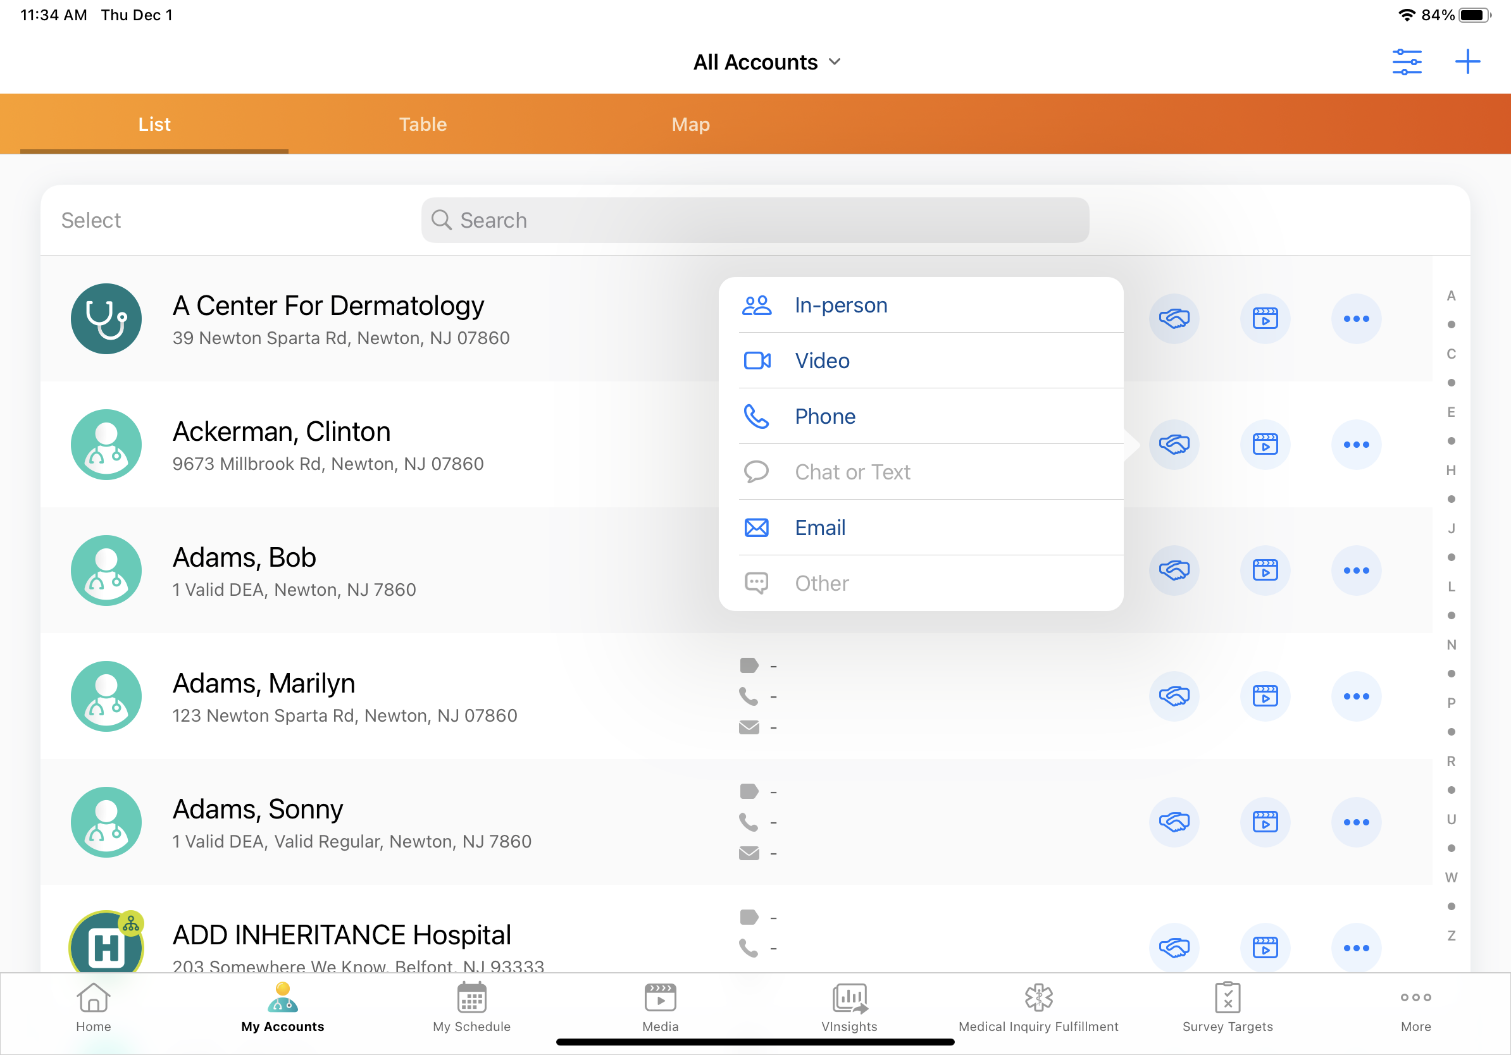Tap handshake icon for Ackerman, Clinton
1511x1055 pixels.
tap(1173, 445)
